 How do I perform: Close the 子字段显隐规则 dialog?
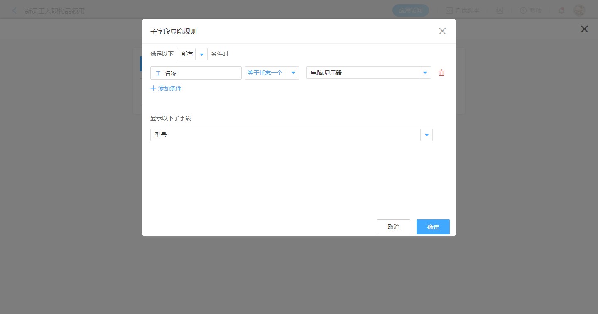pyautogui.click(x=442, y=31)
